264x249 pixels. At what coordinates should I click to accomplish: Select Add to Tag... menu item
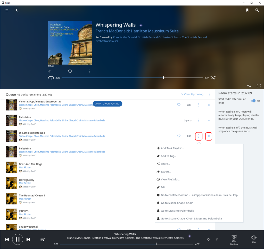(x=199, y=156)
